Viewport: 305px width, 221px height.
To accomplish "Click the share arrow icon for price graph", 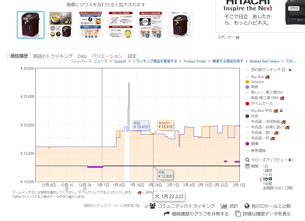I will 167,214.
